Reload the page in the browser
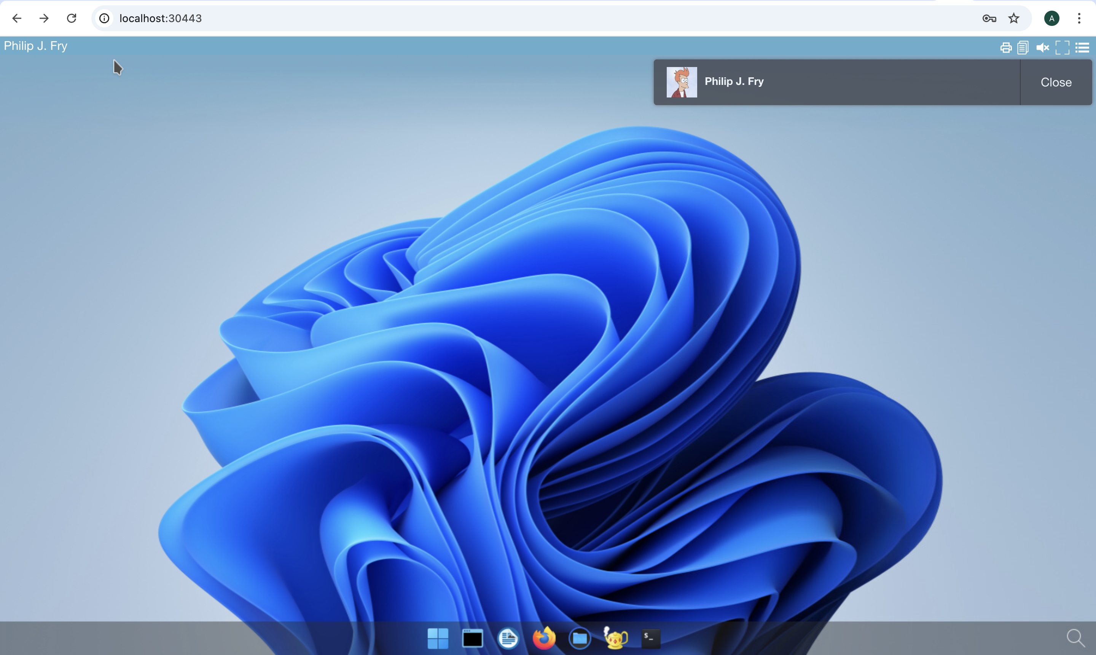 (x=72, y=18)
